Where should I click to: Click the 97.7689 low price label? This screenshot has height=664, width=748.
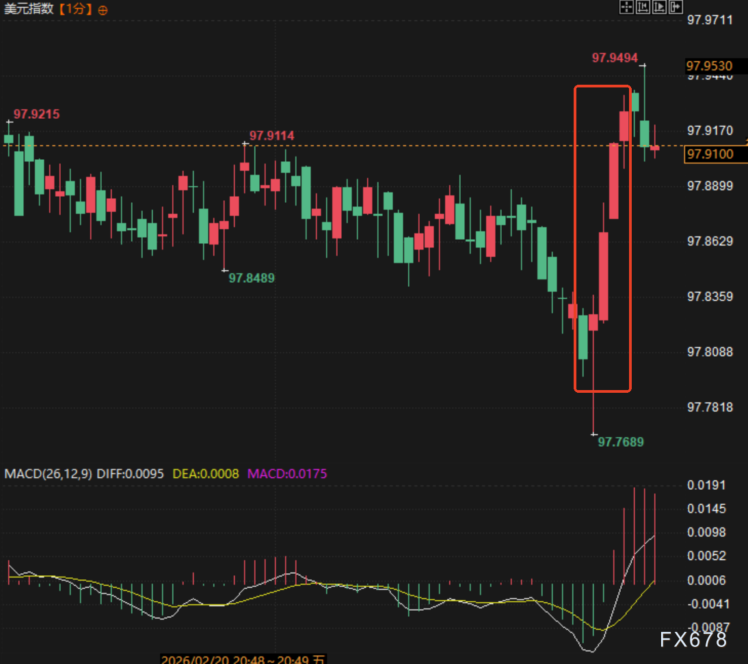point(621,442)
